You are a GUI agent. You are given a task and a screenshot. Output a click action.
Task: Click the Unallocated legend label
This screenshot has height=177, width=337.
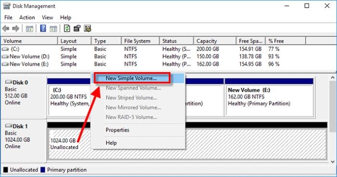coord(24,170)
